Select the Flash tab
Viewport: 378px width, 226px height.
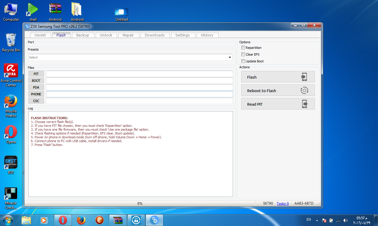pyautogui.click(x=61, y=35)
